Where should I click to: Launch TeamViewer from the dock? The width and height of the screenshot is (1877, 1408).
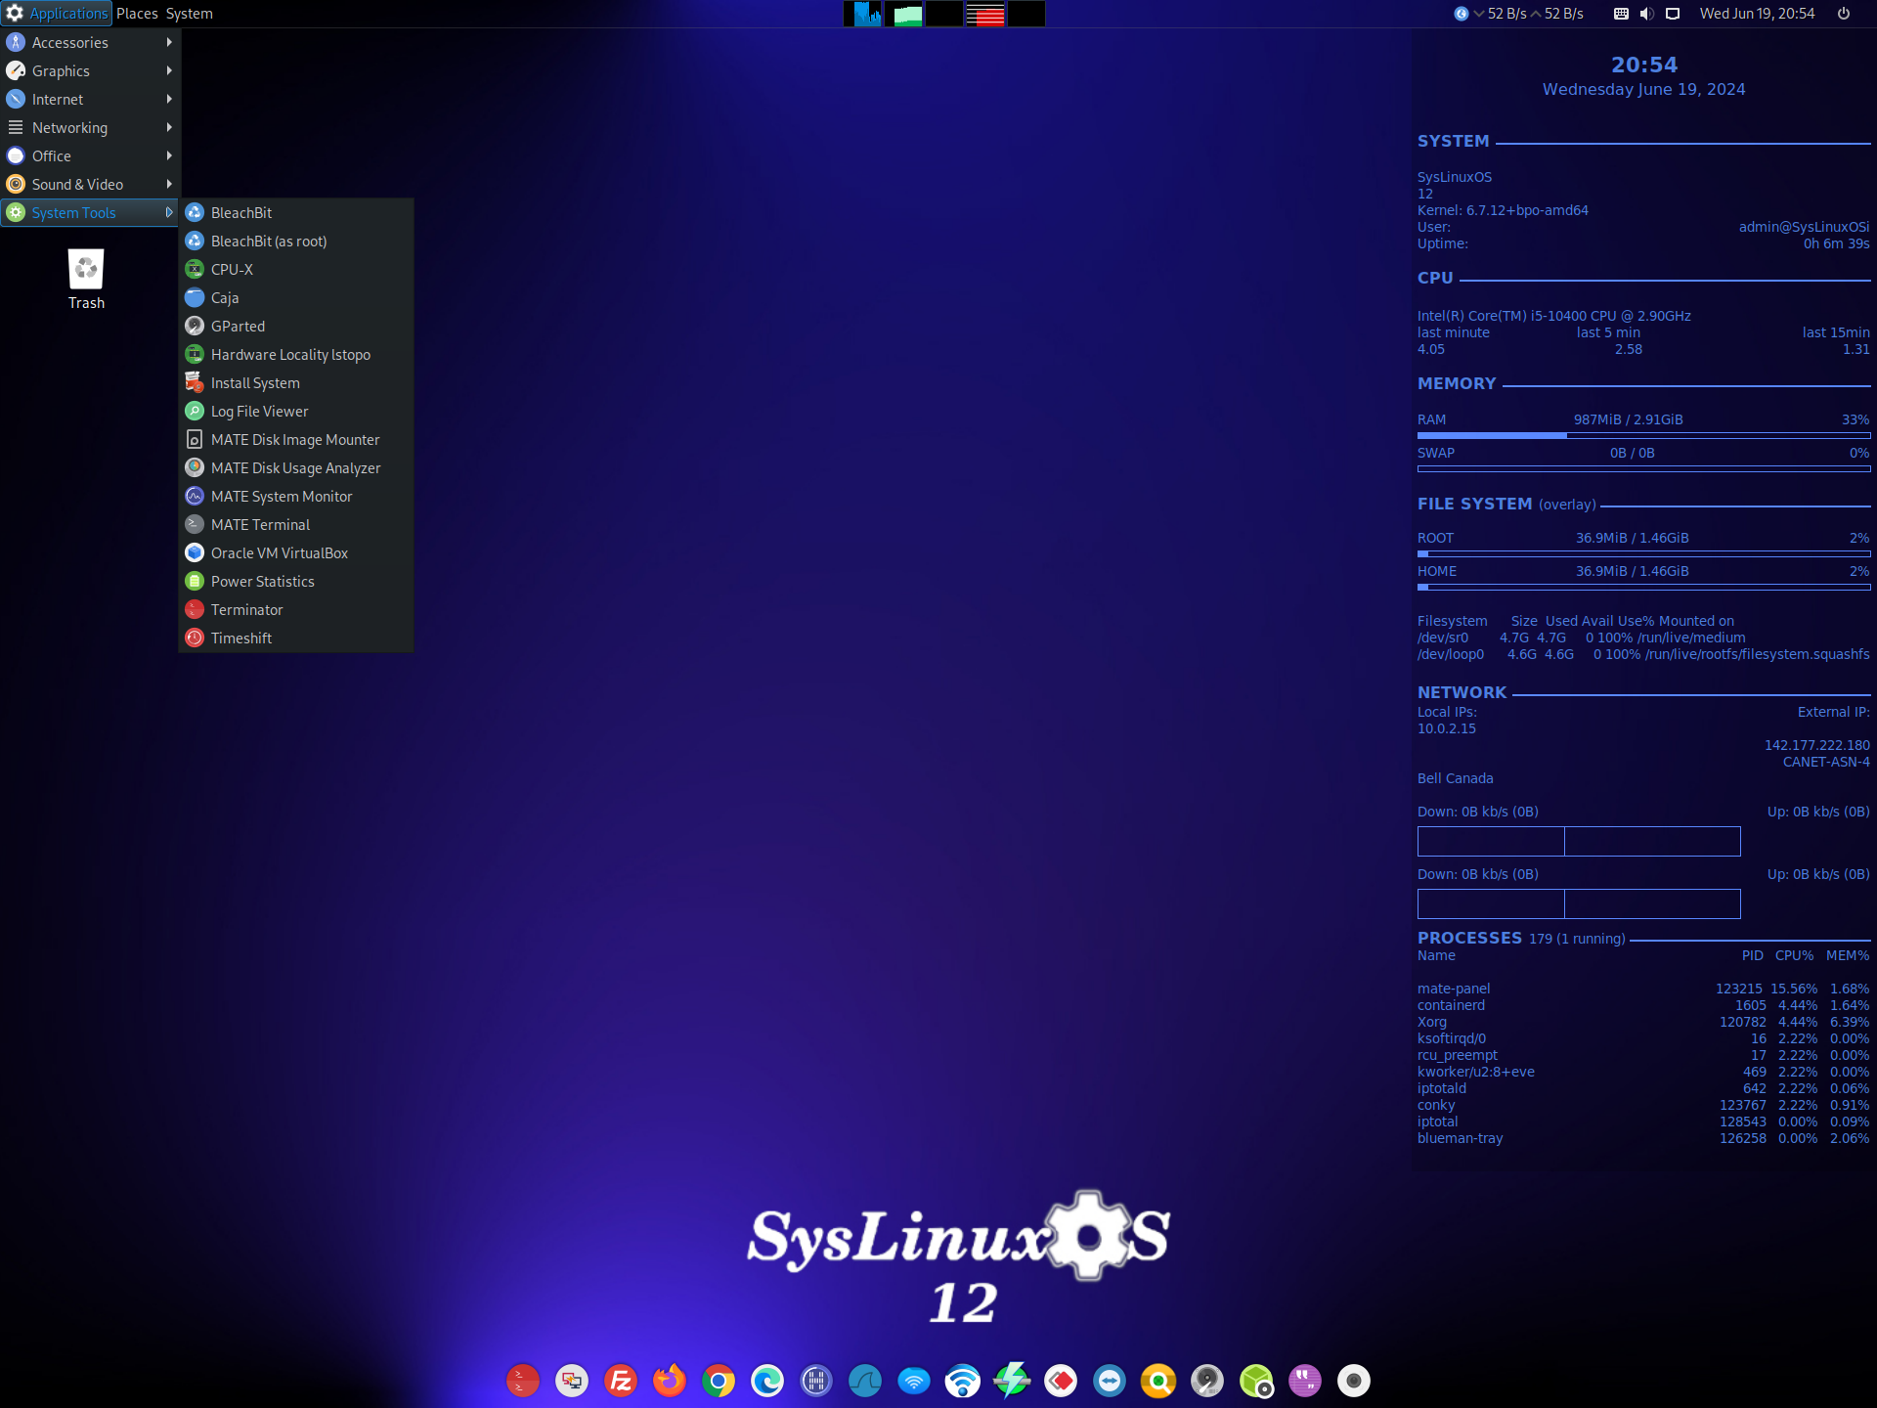click(x=1109, y=1381)
